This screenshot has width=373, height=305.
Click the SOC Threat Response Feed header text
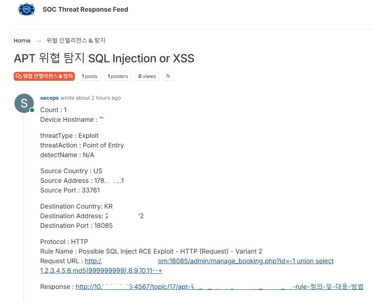point(85,9)
